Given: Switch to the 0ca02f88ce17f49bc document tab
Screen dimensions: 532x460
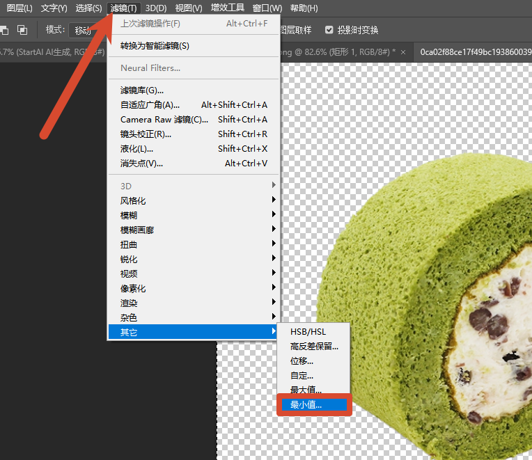Looking at the screenshot, I should click(x=475, y=52).
